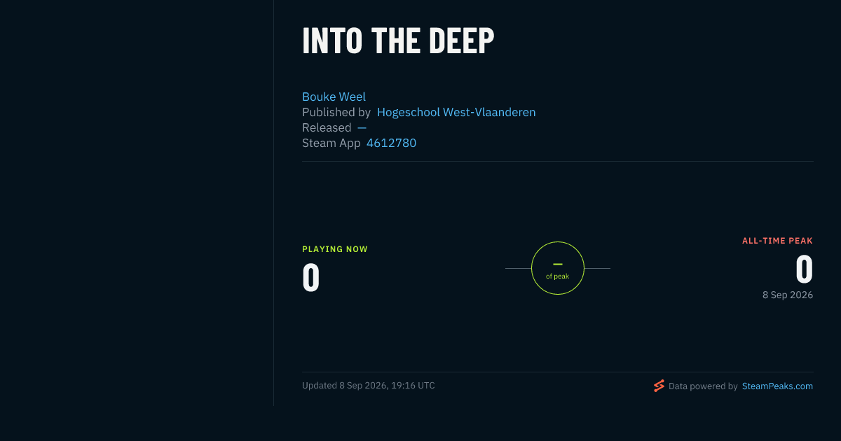The width and height of the screenshot is (841, 441).
Task: Click the release date dash link
Action: pos(362,127)
